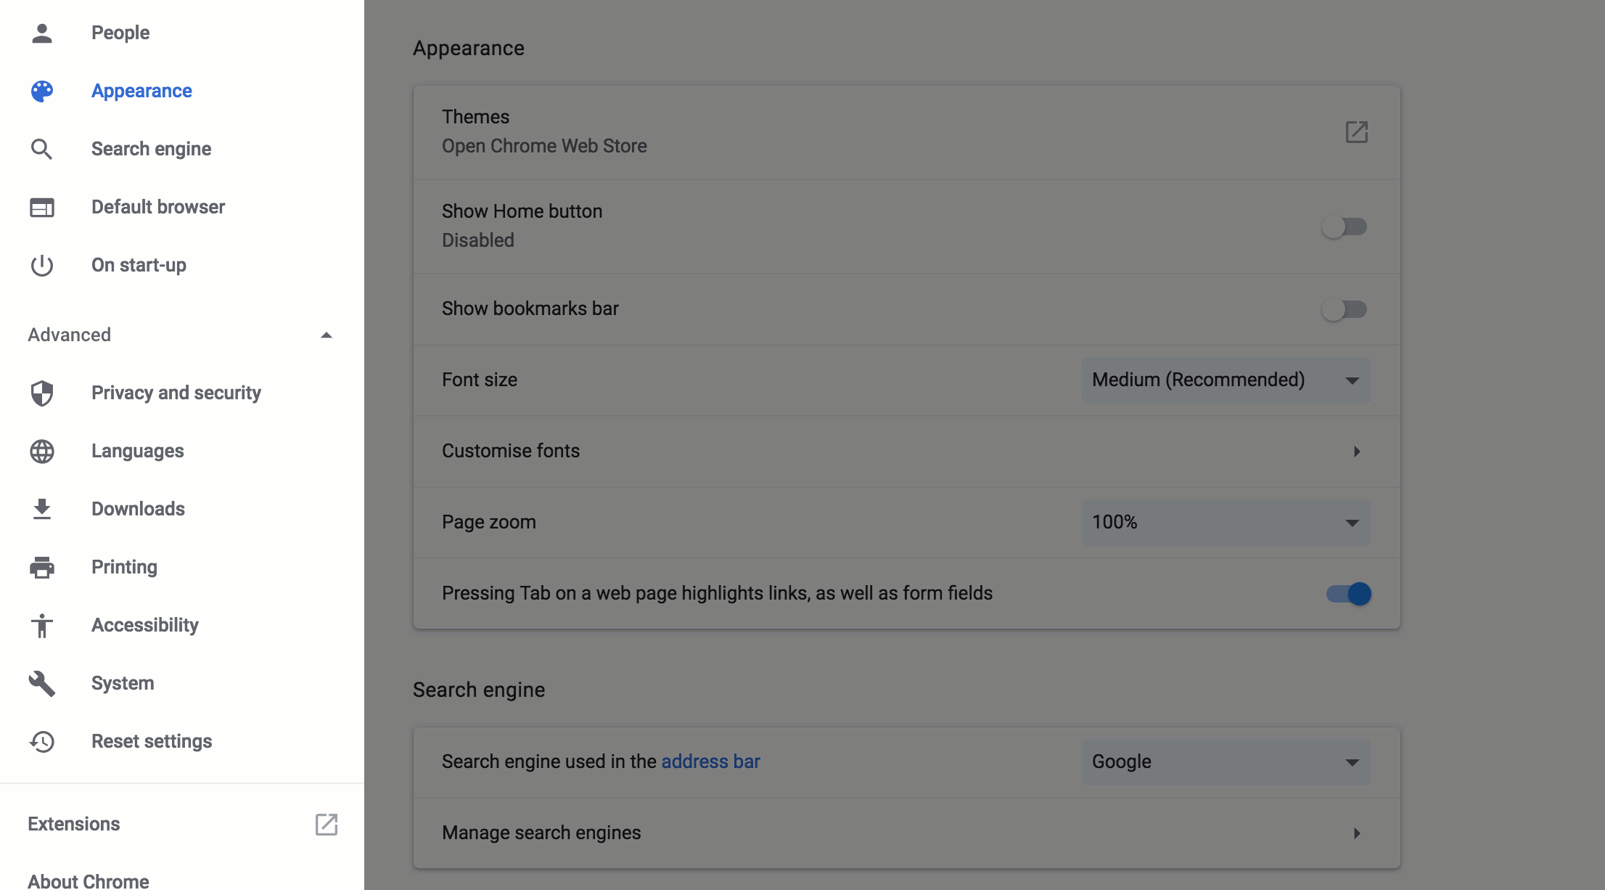Image resolution: width=1605 pixels, height=890 pixels.
Task: Open Chrome Web Store themes external-link icon
Action: pos(1356,132)
